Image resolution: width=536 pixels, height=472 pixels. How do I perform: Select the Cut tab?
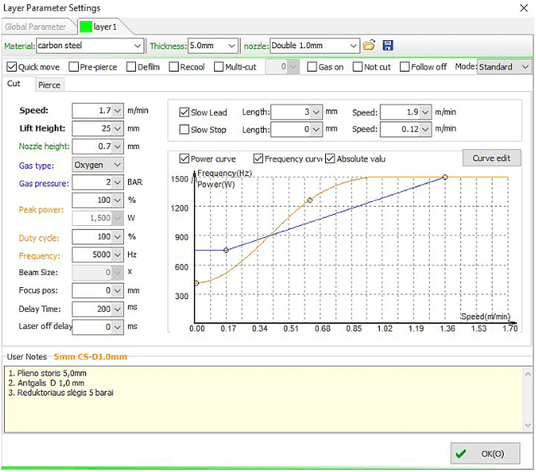tap(14, 84)
